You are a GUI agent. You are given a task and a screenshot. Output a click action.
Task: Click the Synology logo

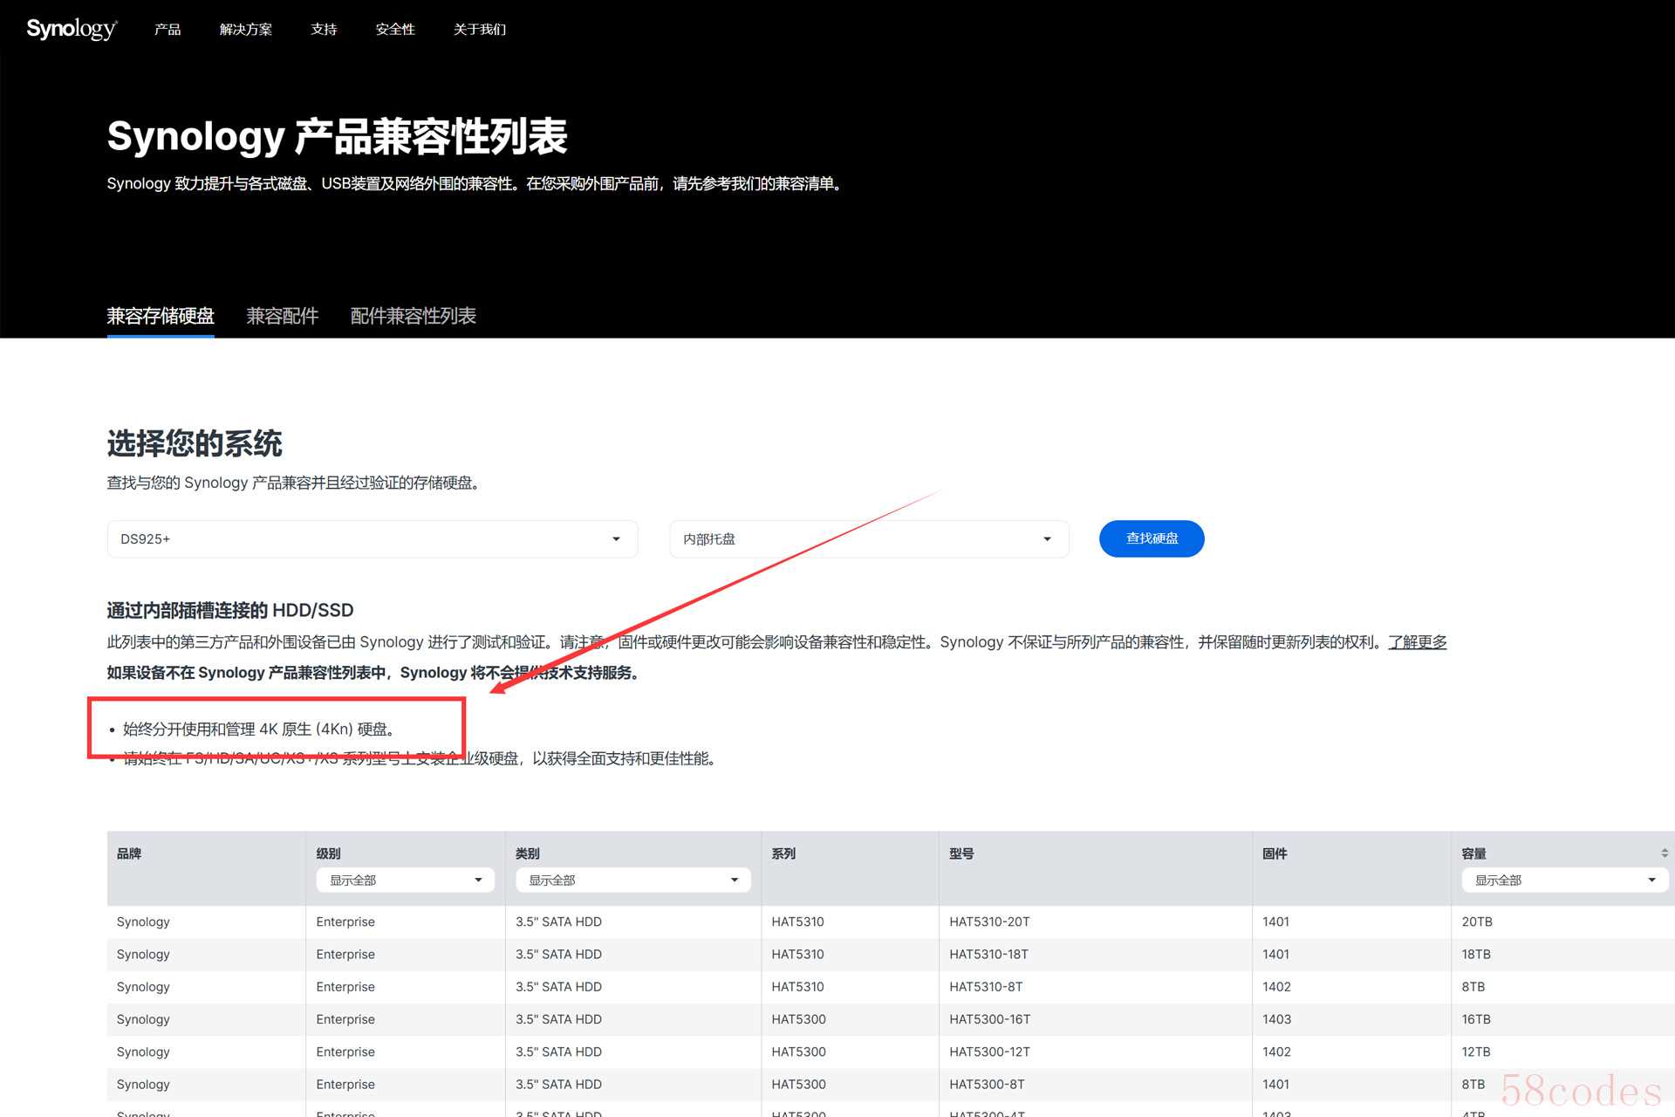pos(72,29)
